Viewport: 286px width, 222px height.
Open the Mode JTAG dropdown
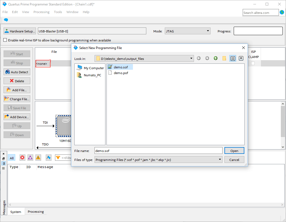[x=208, y=31]
